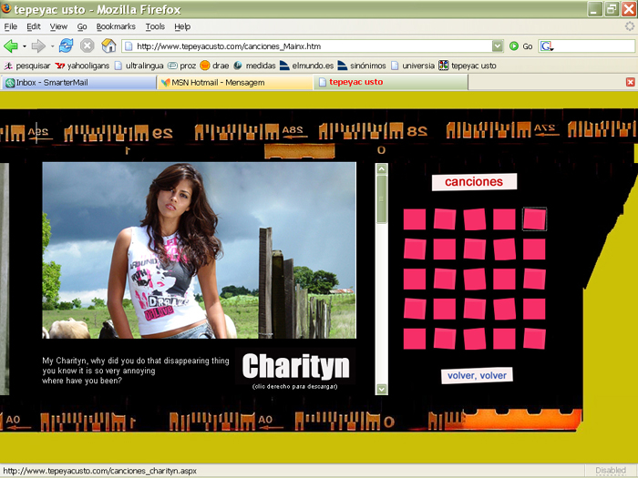Open the tepeyac usto bookmark

pyautogui.click(x=468, y=66)
